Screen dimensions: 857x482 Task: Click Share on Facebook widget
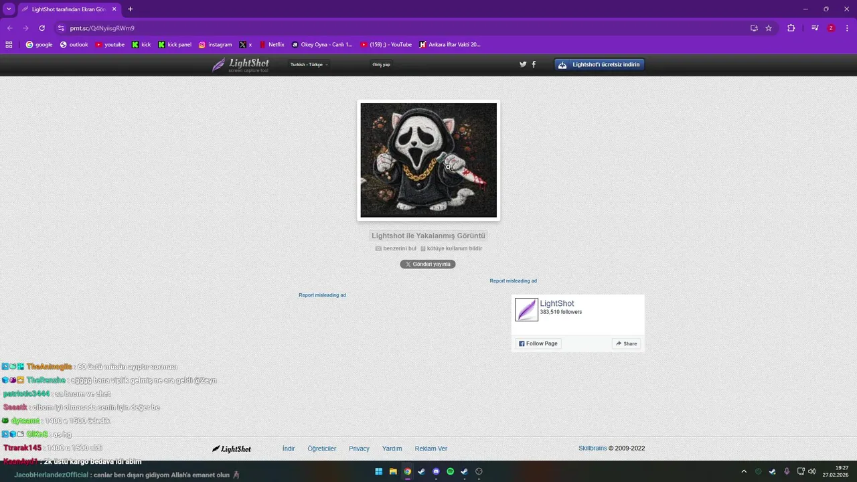tap(627, 343)
